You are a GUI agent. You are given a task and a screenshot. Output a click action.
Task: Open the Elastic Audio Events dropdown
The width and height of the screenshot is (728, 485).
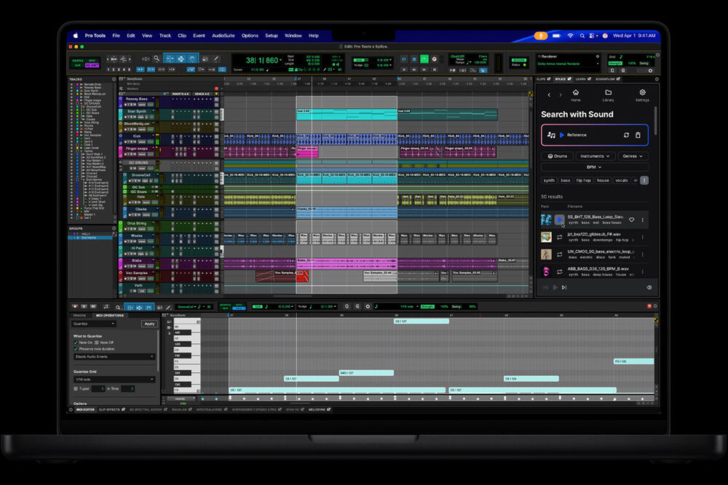pyautogui.click(x=114, y=356)
